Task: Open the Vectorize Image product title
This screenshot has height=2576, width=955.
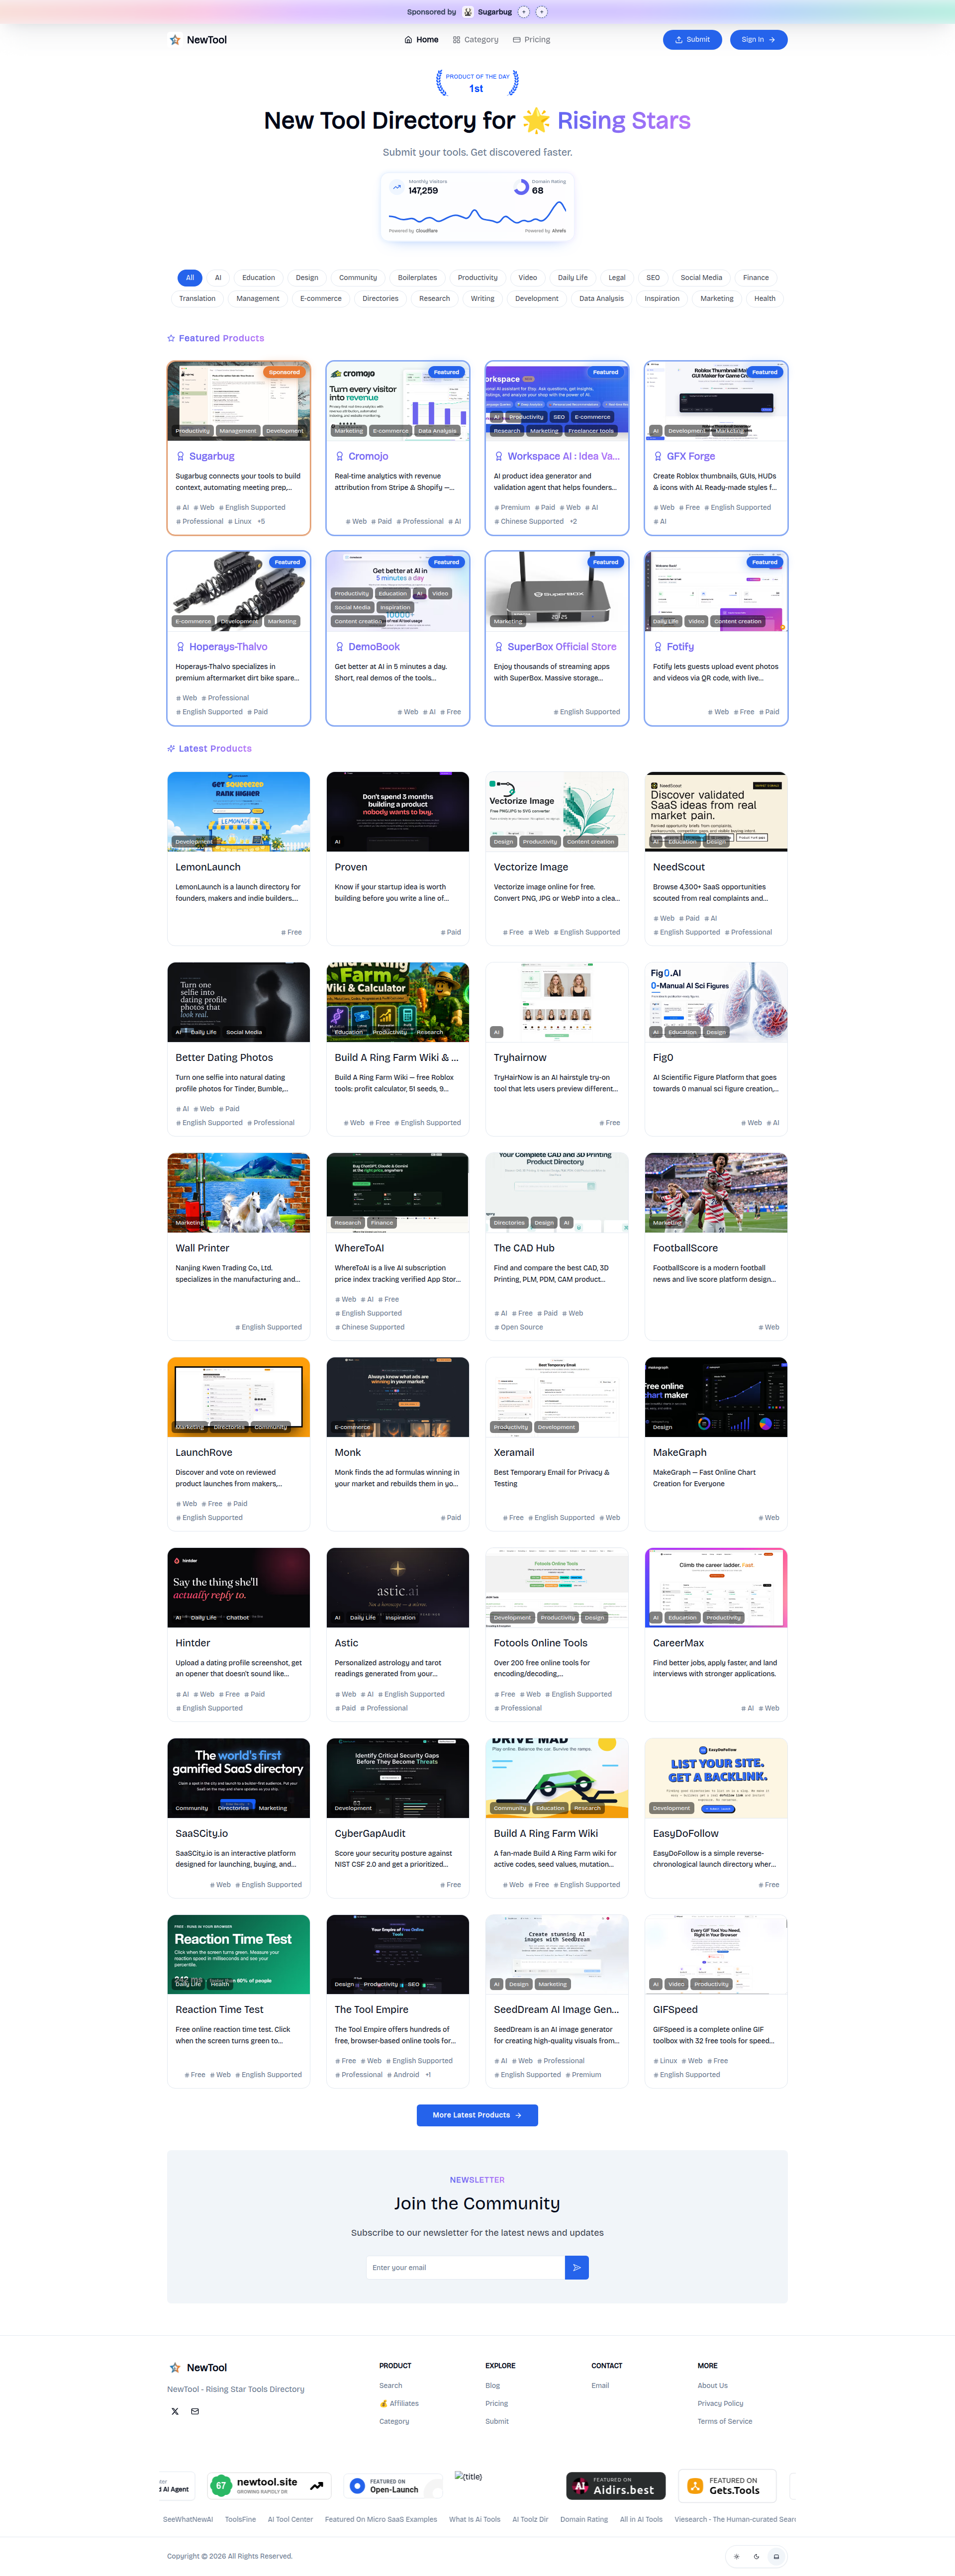Action: 531,867
